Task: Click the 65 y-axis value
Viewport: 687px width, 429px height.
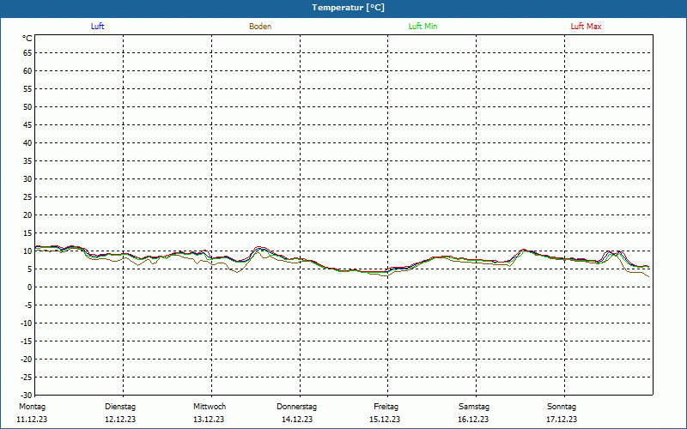Action: [x=27, y=53]
